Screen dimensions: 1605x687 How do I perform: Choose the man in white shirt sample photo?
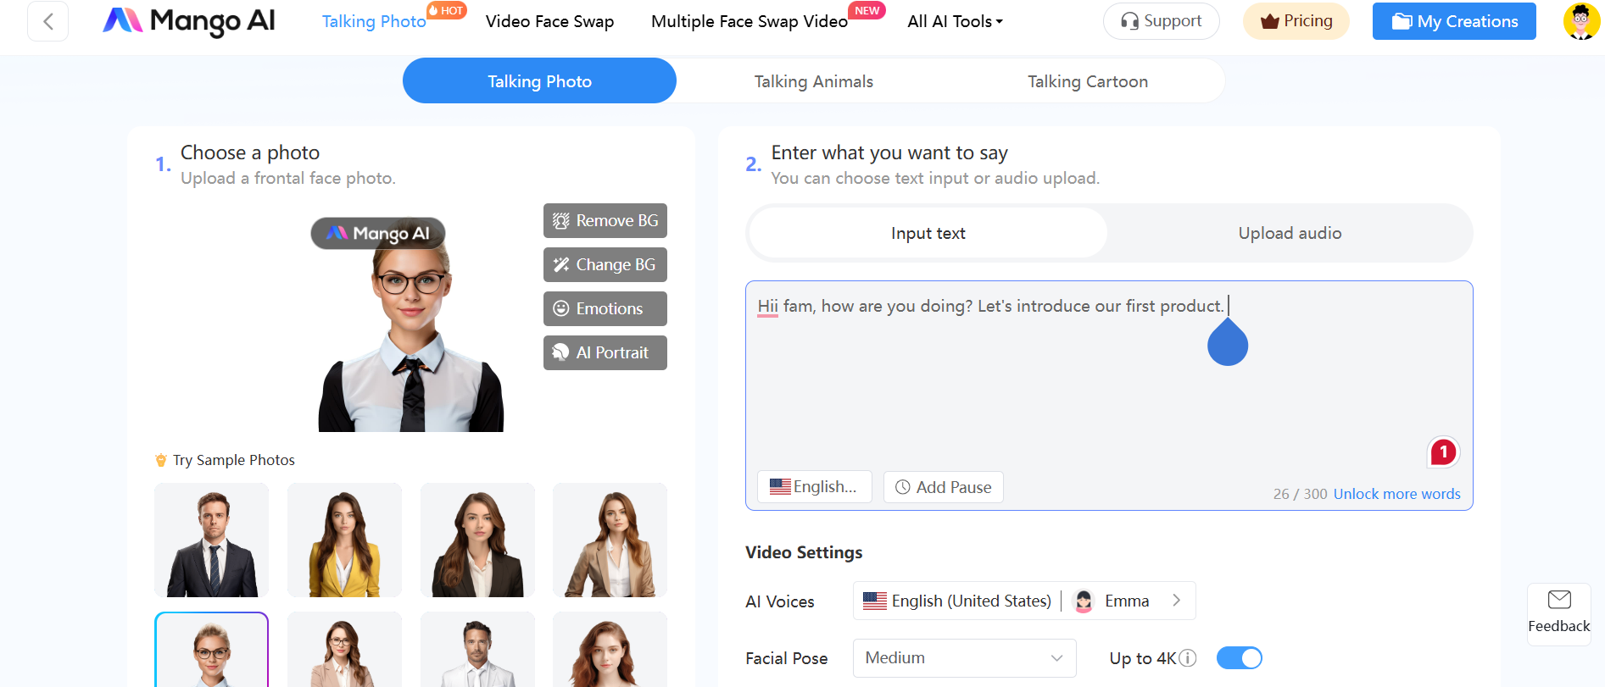[477, 650]
